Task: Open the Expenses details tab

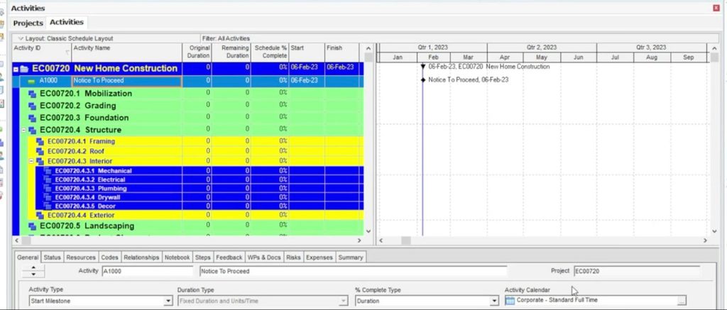Action: pos(319,258)
